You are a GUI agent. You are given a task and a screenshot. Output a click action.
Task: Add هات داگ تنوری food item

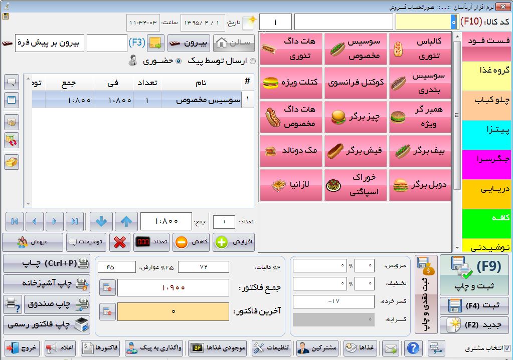coord(291,49)
